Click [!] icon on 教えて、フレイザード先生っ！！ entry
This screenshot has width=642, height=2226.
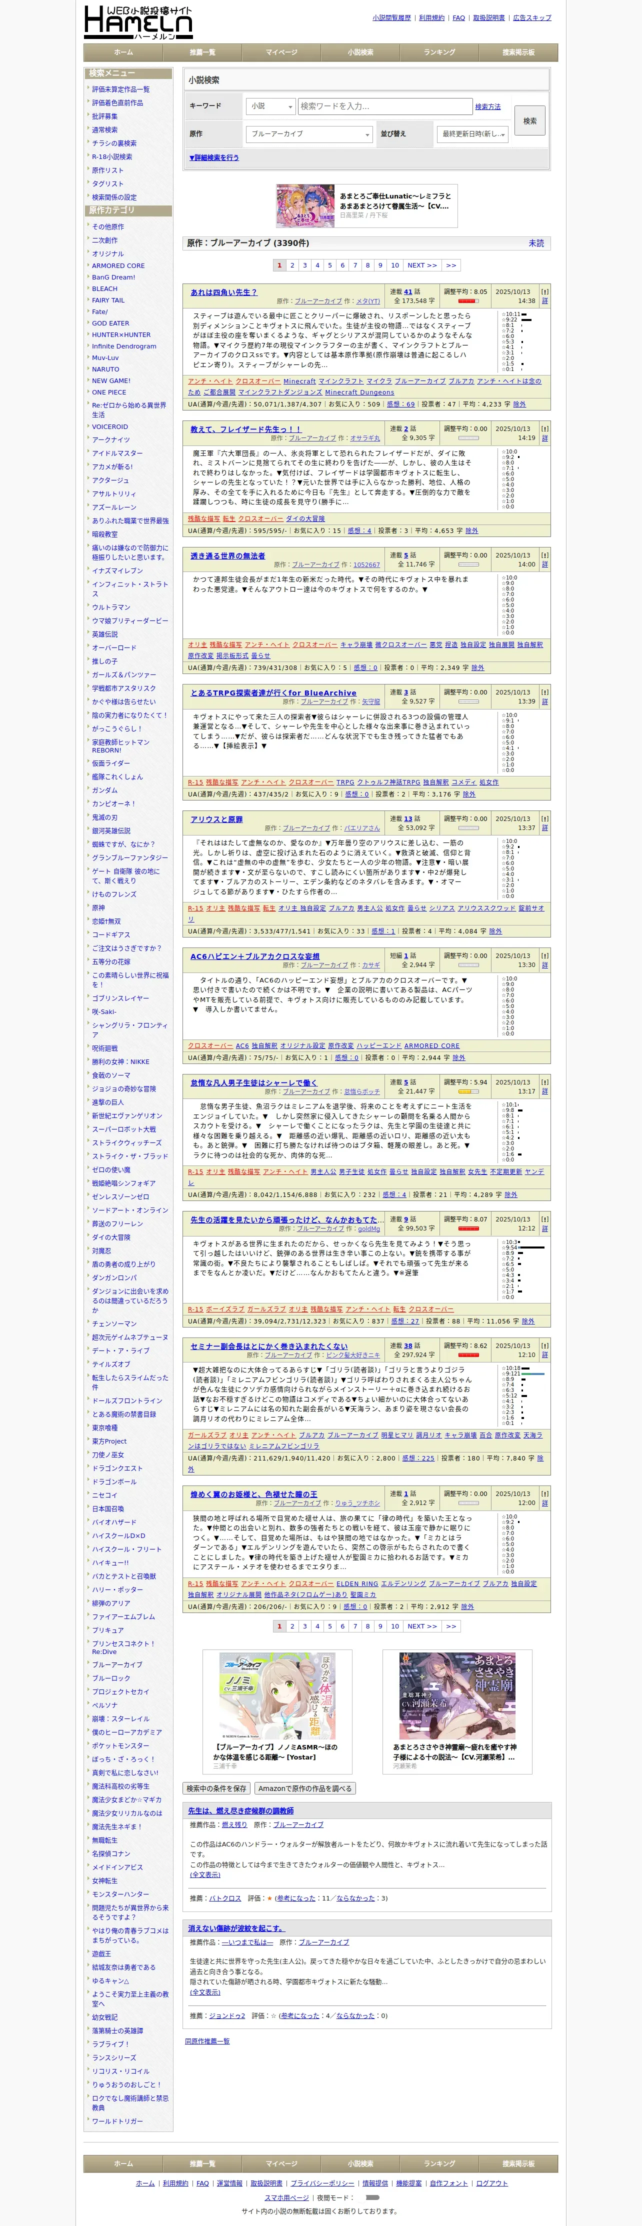point(544,428)
